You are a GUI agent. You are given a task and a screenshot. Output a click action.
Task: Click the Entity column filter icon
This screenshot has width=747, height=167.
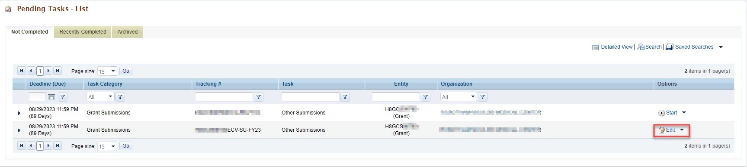[x=426, y=97]
